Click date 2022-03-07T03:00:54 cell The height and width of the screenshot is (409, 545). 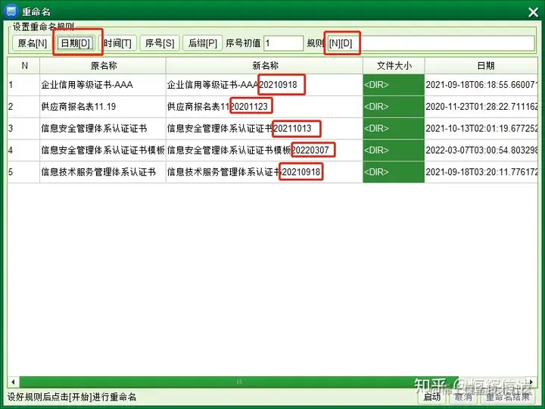(481, 150)
